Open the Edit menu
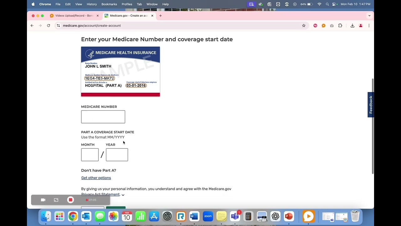Screen dimensions: 401x226 pyautogui.click(x=68, y=4)
